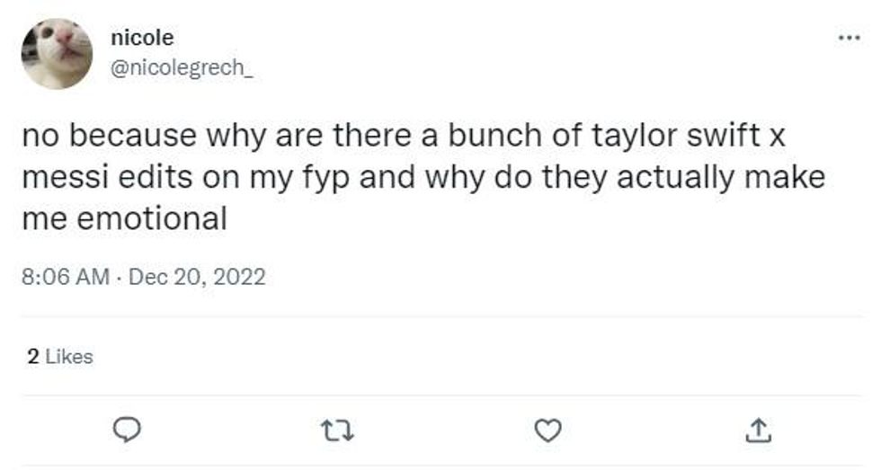Click the word 'edits' in the tweet
The height and width of the screenshot is (470, 881).
[x=144, y=177]
